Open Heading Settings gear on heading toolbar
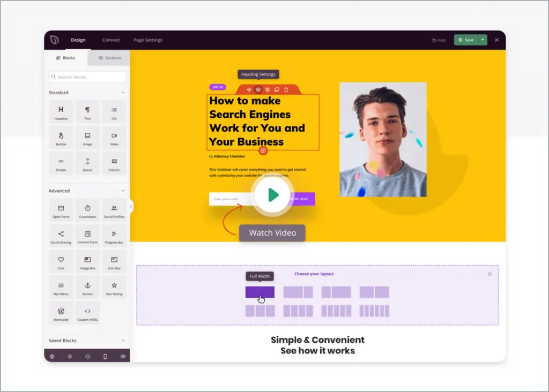The width and height of the screenshot is (549, 392). point(258,89)
